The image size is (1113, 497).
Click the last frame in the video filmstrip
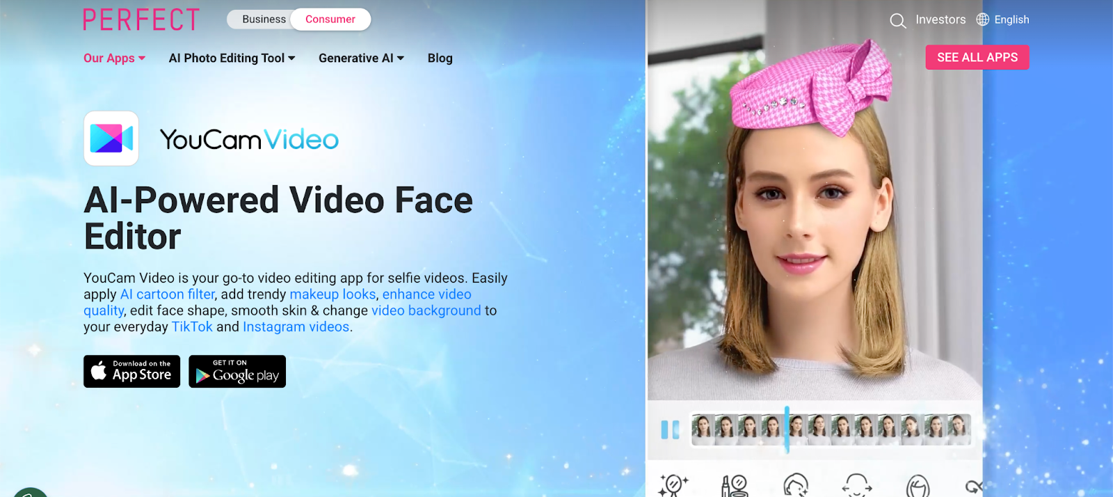pyautogui.click(x=958, y=429)
